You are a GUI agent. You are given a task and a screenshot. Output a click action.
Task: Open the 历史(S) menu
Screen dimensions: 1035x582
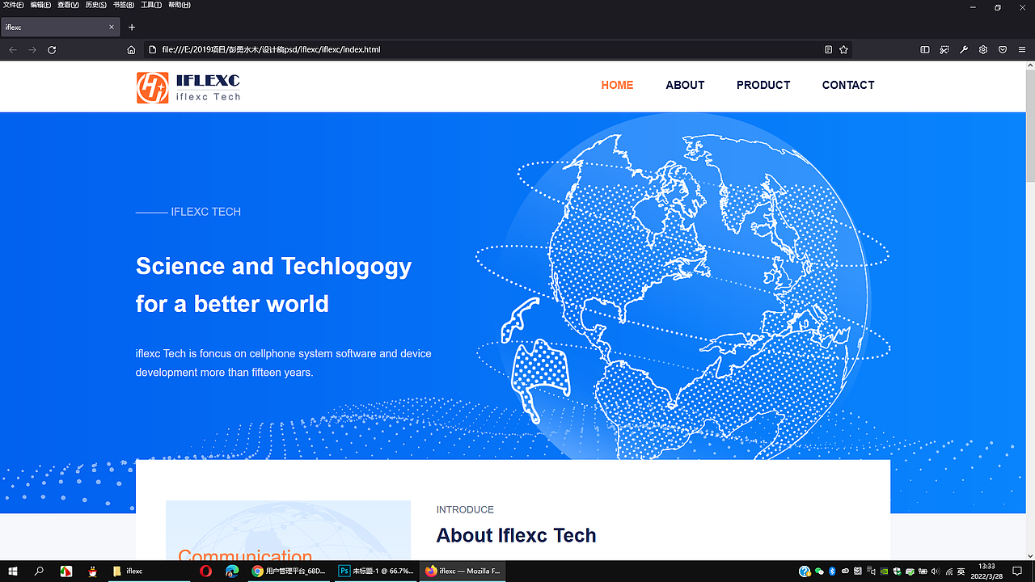[95, 5]
